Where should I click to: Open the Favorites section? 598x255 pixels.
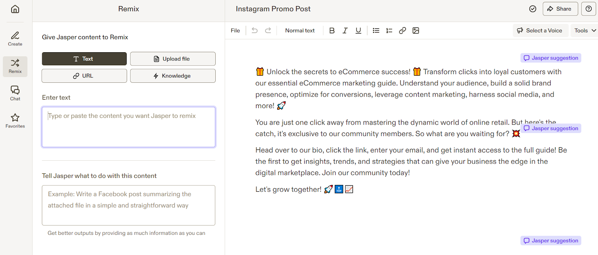point(15,121)
